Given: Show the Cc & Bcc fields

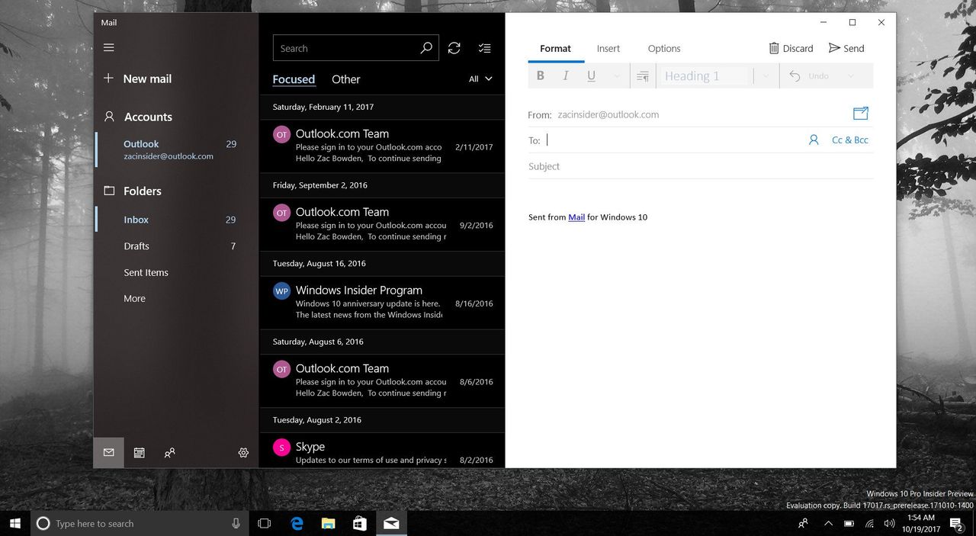Looking at the screenshot, I should tap(850, 140).
